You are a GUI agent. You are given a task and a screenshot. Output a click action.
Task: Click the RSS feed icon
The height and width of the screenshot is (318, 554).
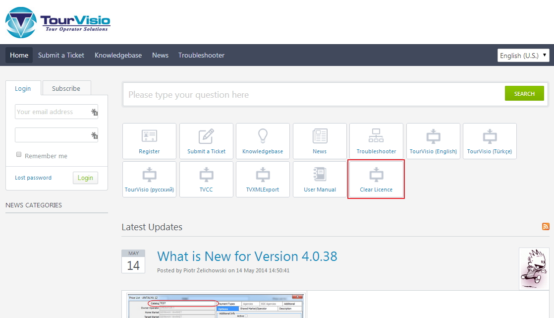click(x=546, y=227)
